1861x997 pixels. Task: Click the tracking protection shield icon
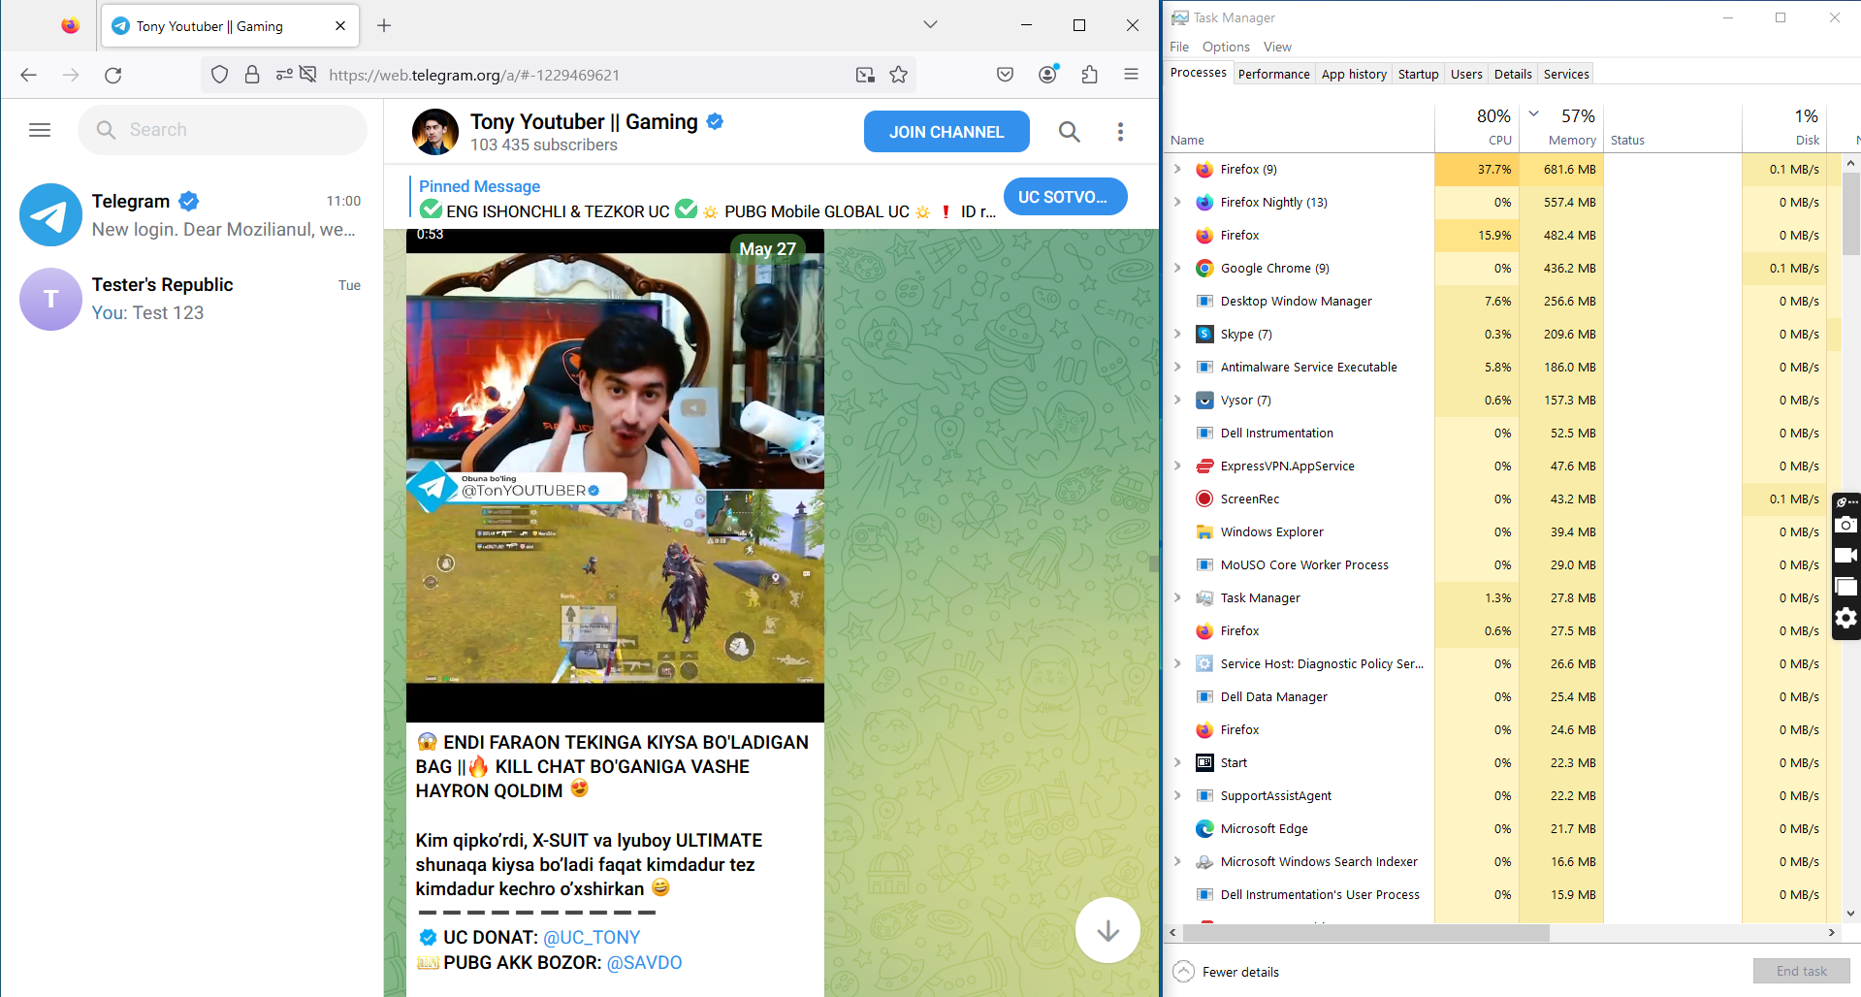coord(219,74)
